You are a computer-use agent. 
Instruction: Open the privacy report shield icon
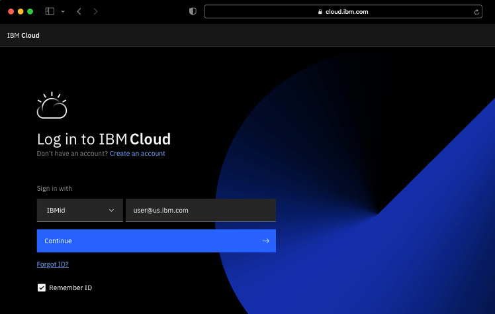tap(193, 11)
